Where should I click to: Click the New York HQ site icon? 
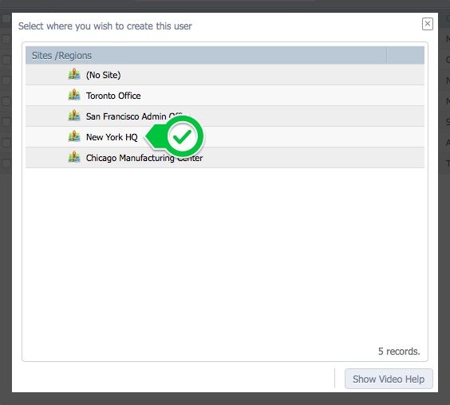[x=74, y=136]
